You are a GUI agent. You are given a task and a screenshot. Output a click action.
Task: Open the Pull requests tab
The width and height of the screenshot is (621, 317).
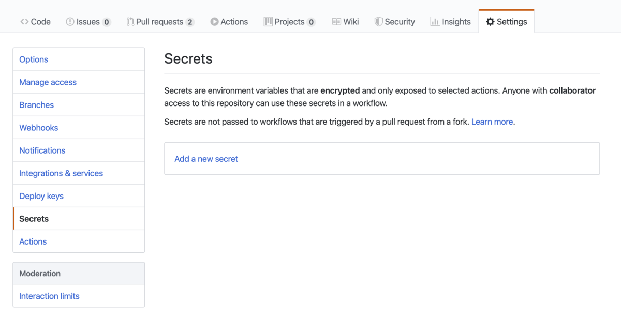160,22
